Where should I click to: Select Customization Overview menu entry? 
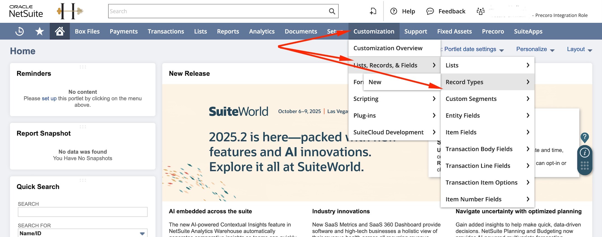pos(394,48)
